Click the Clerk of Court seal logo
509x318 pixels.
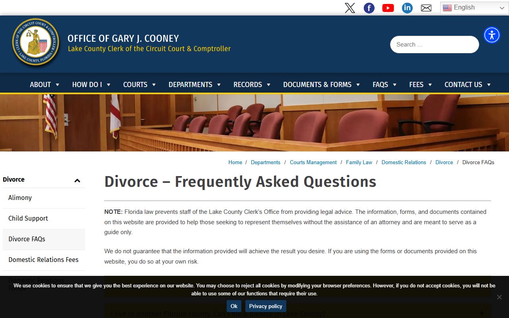pos(36,42)
